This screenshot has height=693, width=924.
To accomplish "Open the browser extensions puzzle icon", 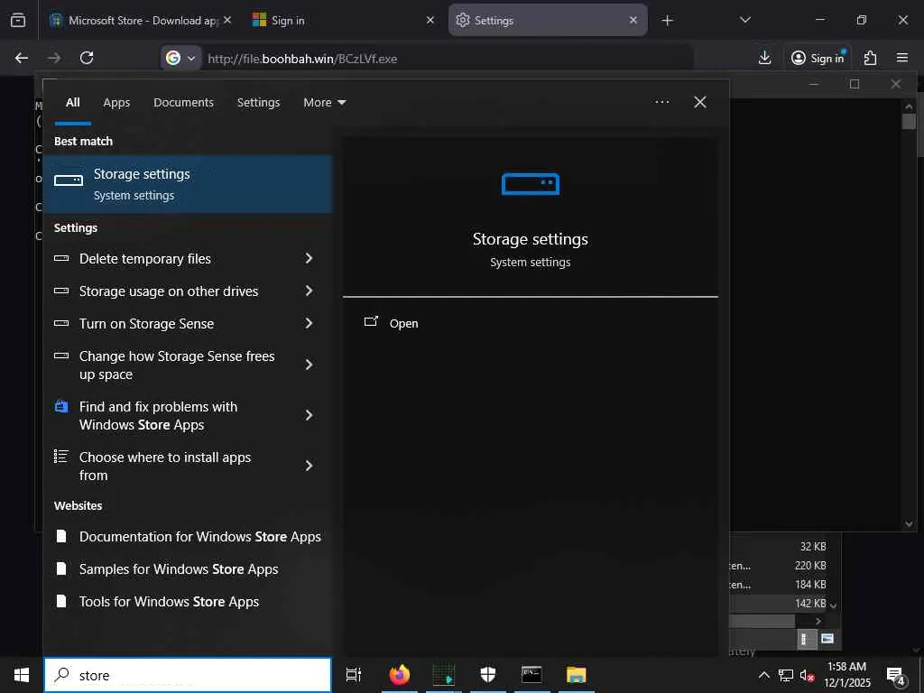I will coord(870,58).
